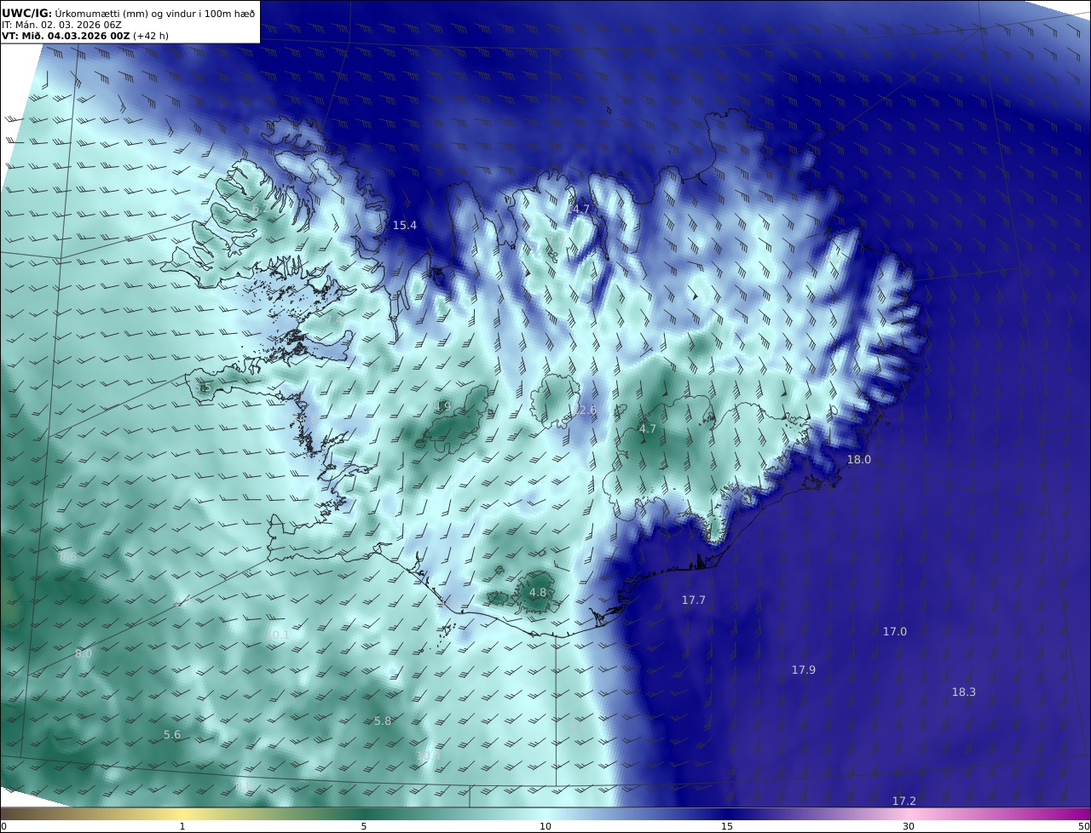Image resolution: width=1091 pixels, height=833 pixels.
Task: Click the 17.2 value label
Action: click(x=904, y=801)
